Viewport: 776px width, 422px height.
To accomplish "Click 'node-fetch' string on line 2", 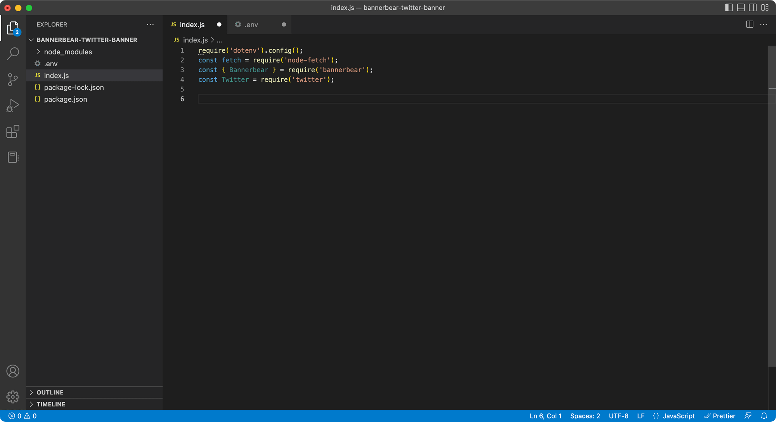I will 307,60.
